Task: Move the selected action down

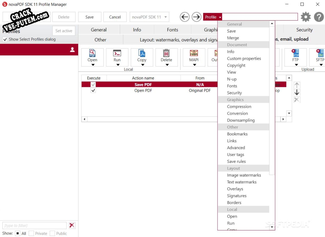Action: 297,92
